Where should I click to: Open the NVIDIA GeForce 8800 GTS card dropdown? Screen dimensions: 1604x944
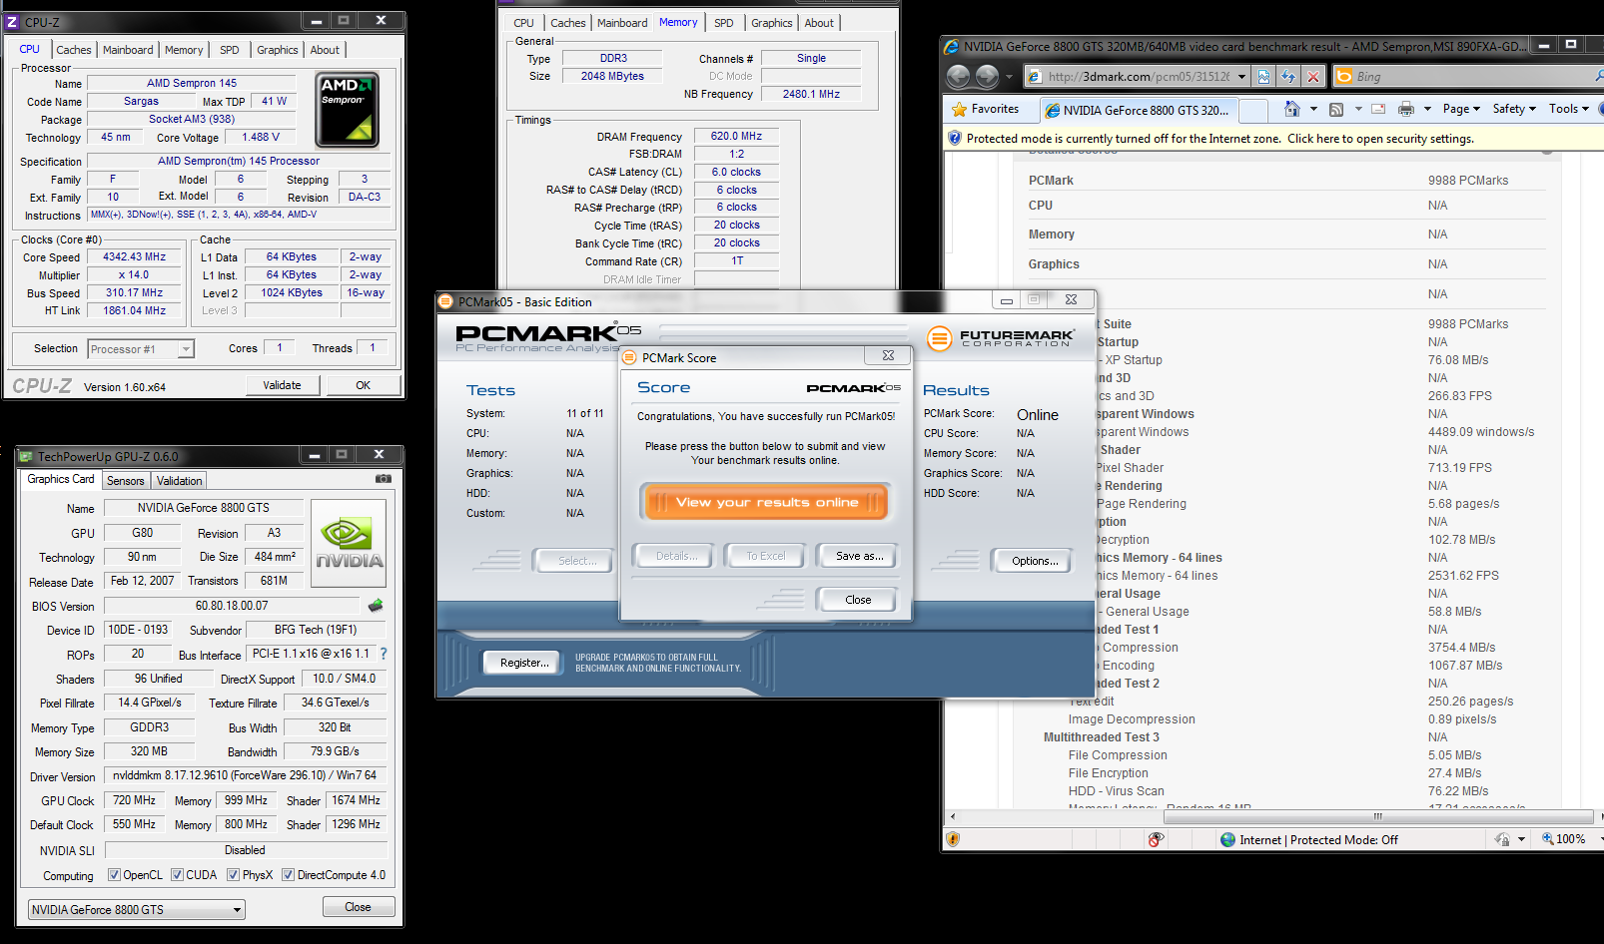click(137, 910)
